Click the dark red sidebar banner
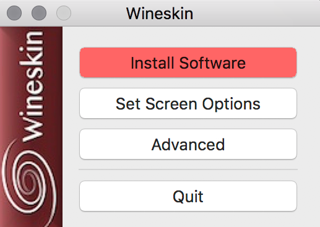 31,127
